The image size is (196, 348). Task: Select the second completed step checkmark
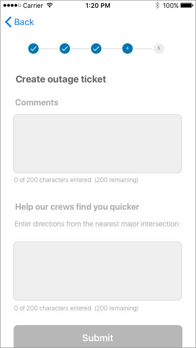[x=65, y=49]
